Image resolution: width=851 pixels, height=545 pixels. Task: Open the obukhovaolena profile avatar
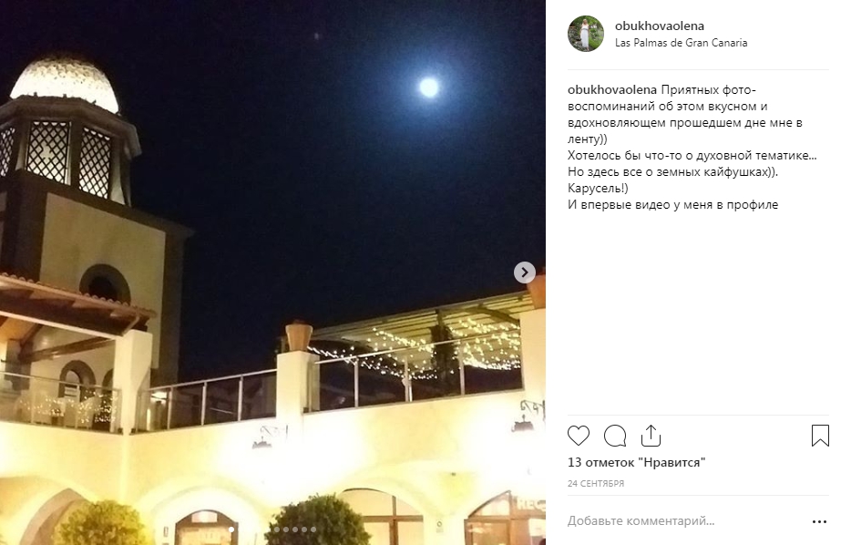pyautogui.click(x=586, y=34)
